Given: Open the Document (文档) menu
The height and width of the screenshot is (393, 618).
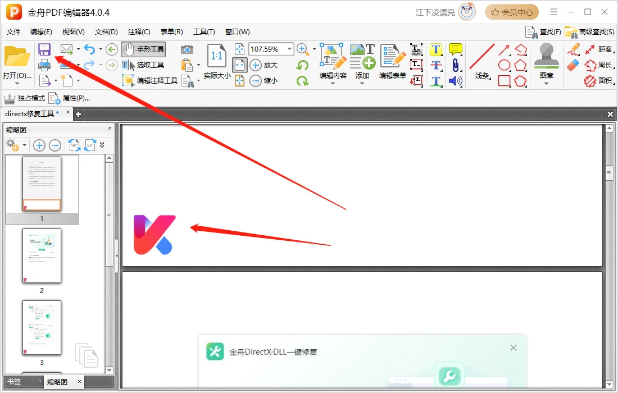Looking at the screenshot, I should click(106, 32).
